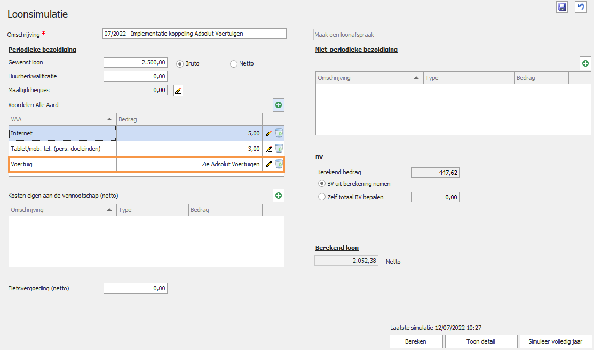
Task: Edit the Tablet/mob. tel. row
Action: point(269,149)
